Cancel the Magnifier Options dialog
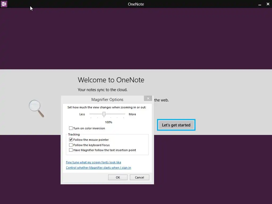This screenshot has width=272, height=204. [x=139, y=177]
